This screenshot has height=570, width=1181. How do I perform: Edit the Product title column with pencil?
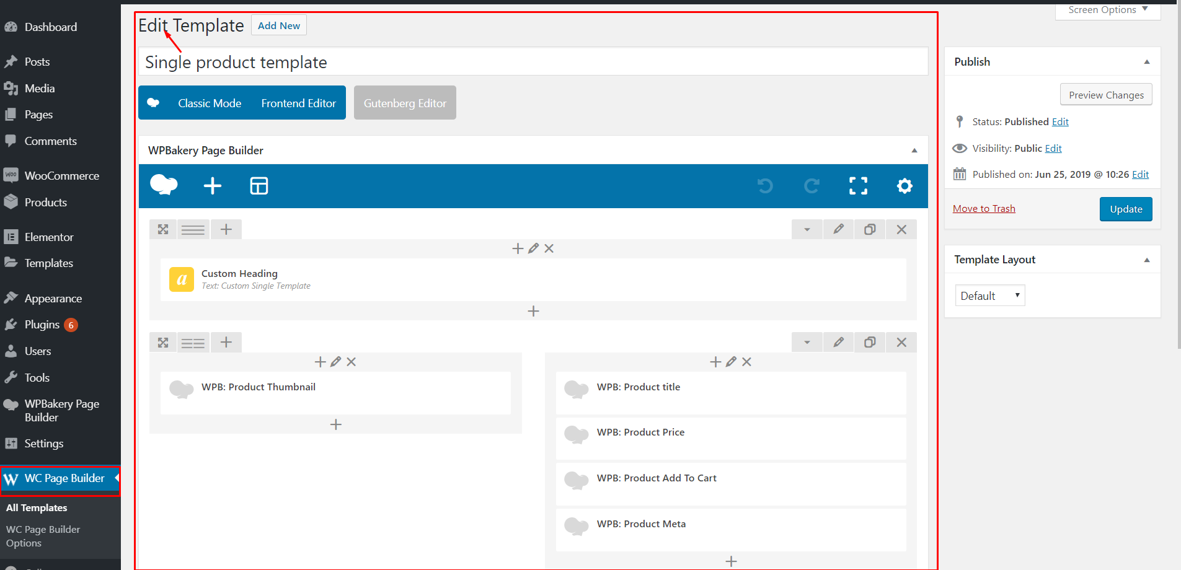[x=732, y=362]
